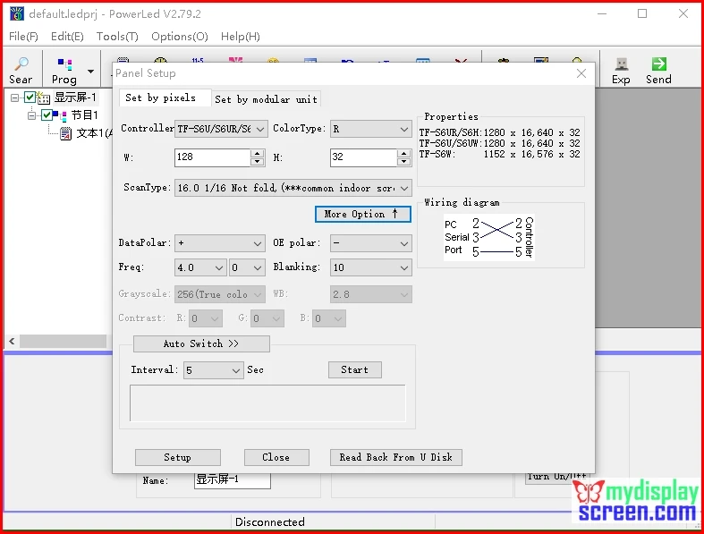
Task: Click the Close button in dialog
Action: coord(276,458)
